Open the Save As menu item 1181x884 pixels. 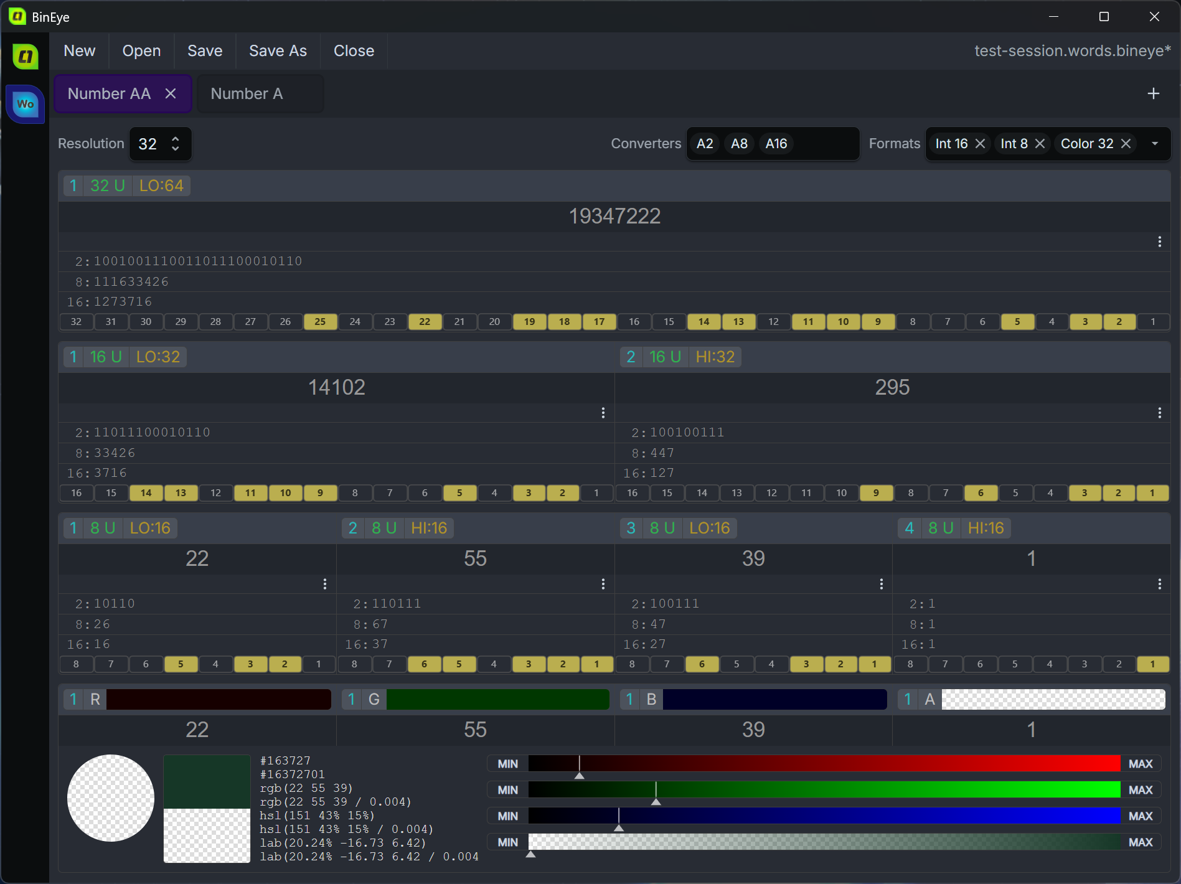point(278,51)
